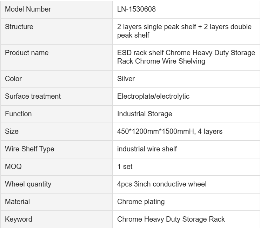Select the Industrial Storage value
This screenshot has width=260, height=229.
pos(144,114)
